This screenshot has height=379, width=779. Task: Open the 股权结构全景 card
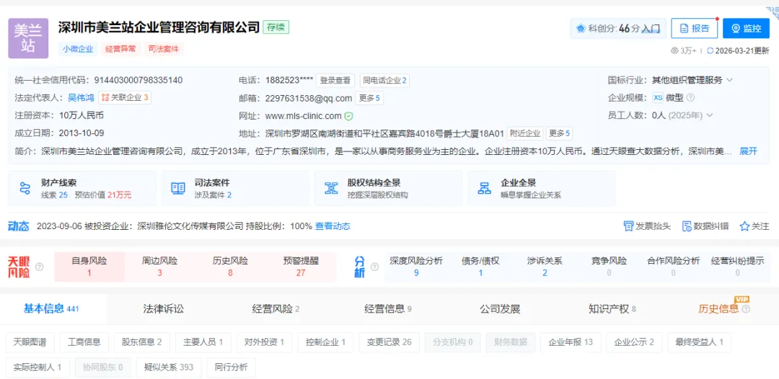click(388, 189)
